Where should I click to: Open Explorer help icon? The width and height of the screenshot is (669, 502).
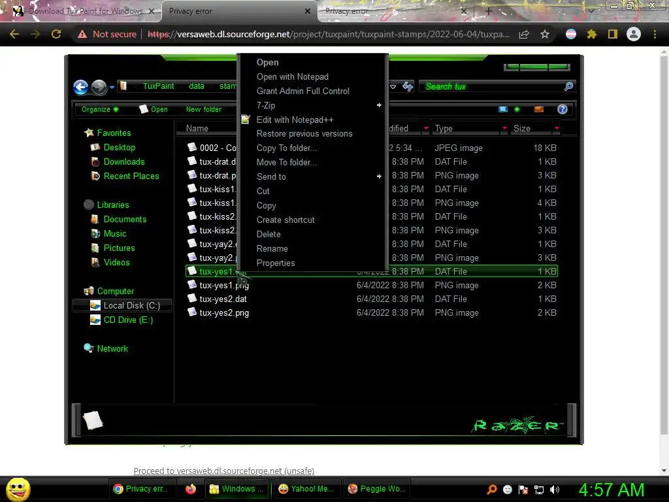(563, 109)
